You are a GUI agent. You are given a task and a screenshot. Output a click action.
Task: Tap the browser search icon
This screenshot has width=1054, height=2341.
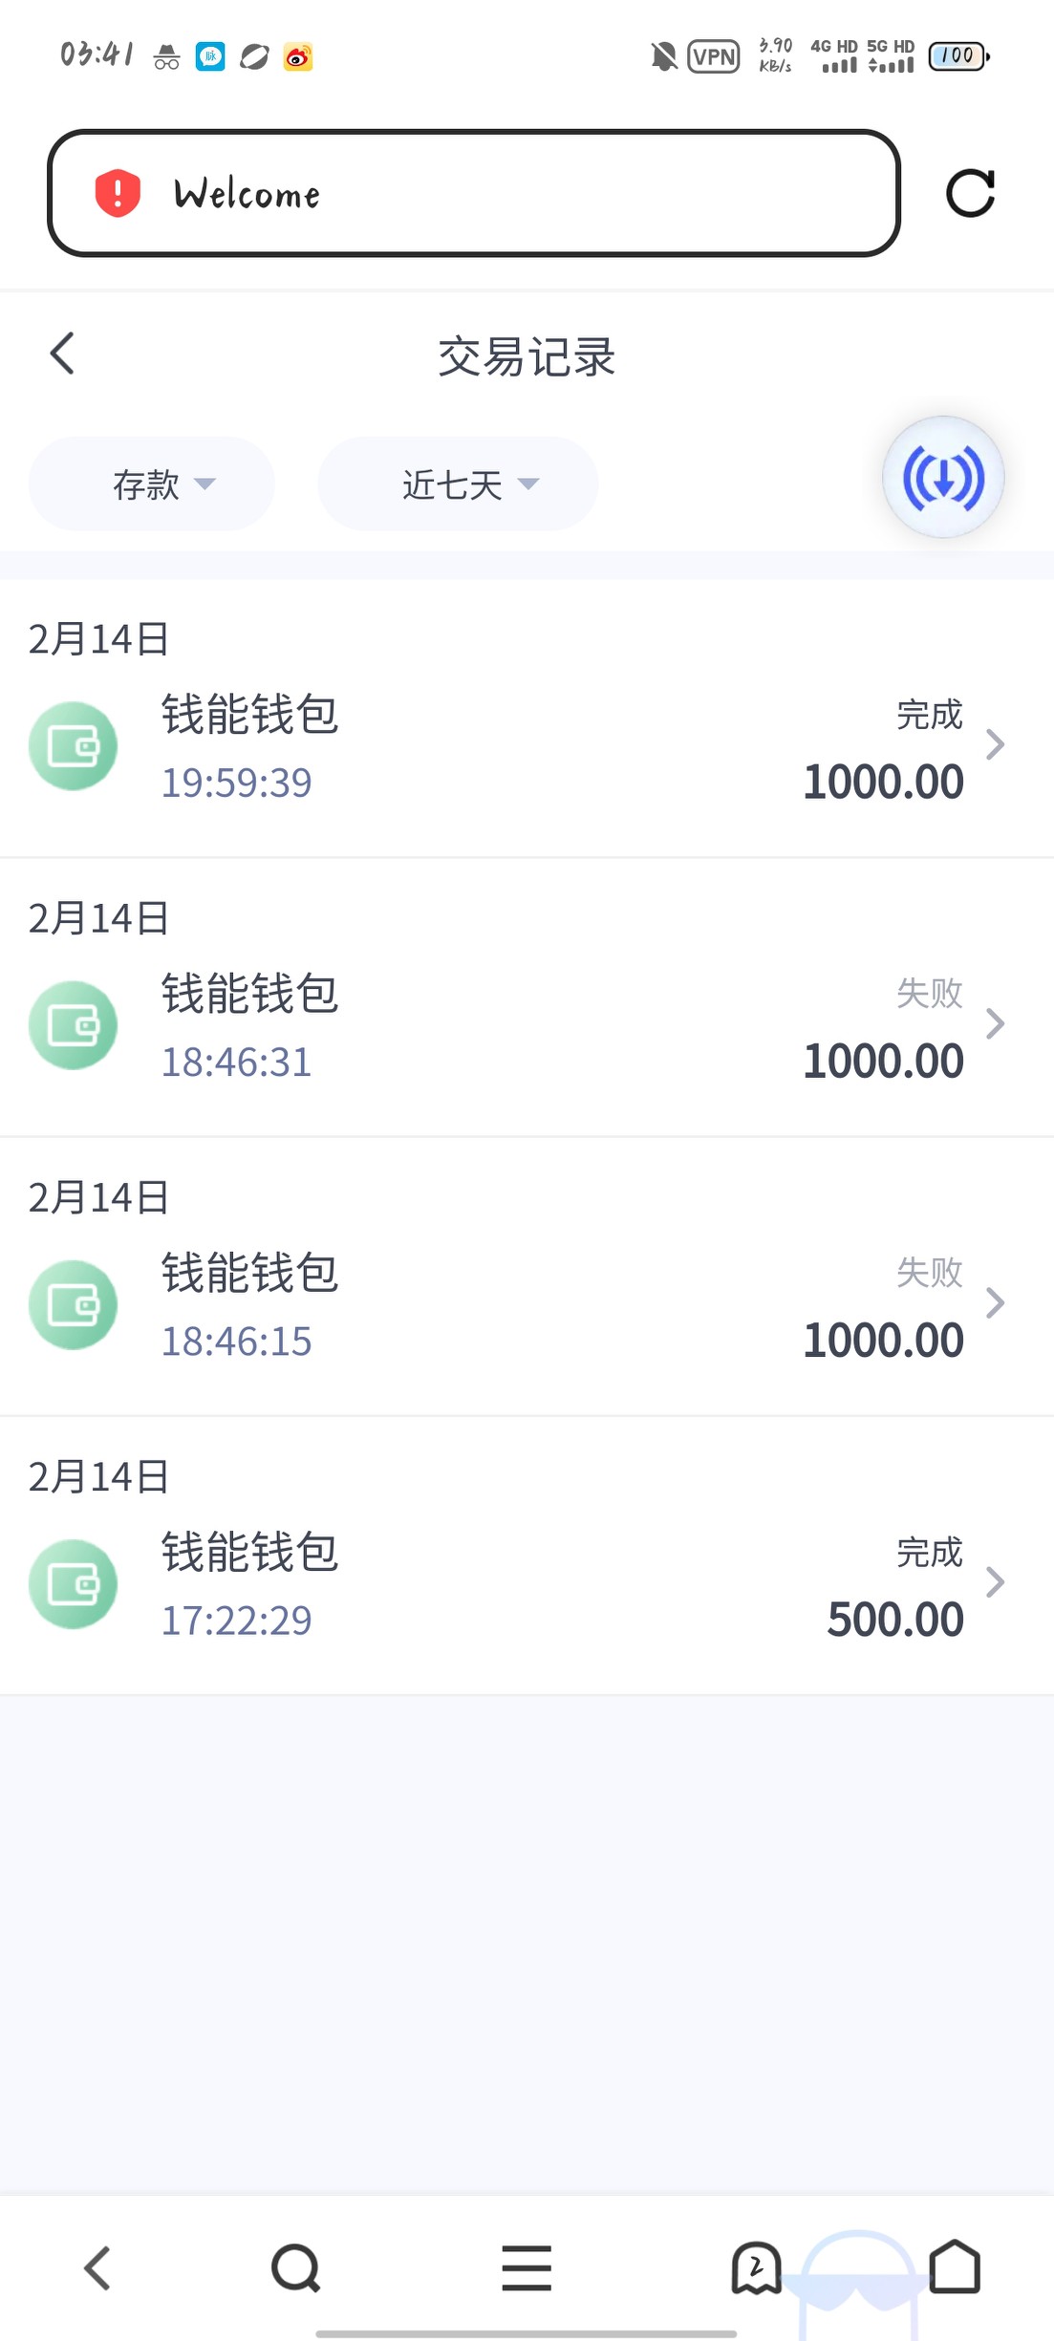tap(295, 2268)
